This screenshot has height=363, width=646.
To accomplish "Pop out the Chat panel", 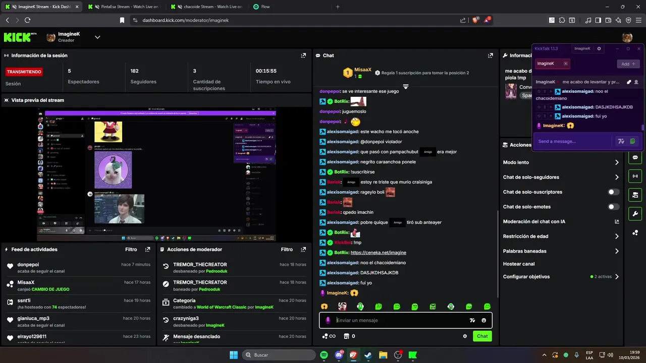I will (490, 55).
